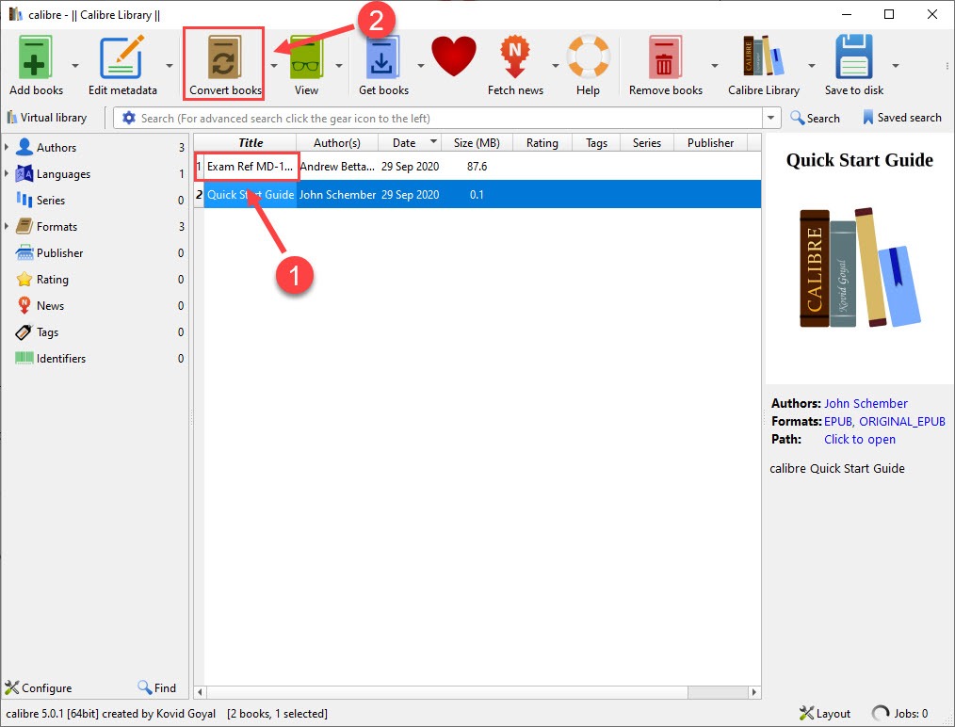The height and width of the screenshot is (727, 955).
Task: Expand the Formats tree node arrow
Action: tap(7, 226)
